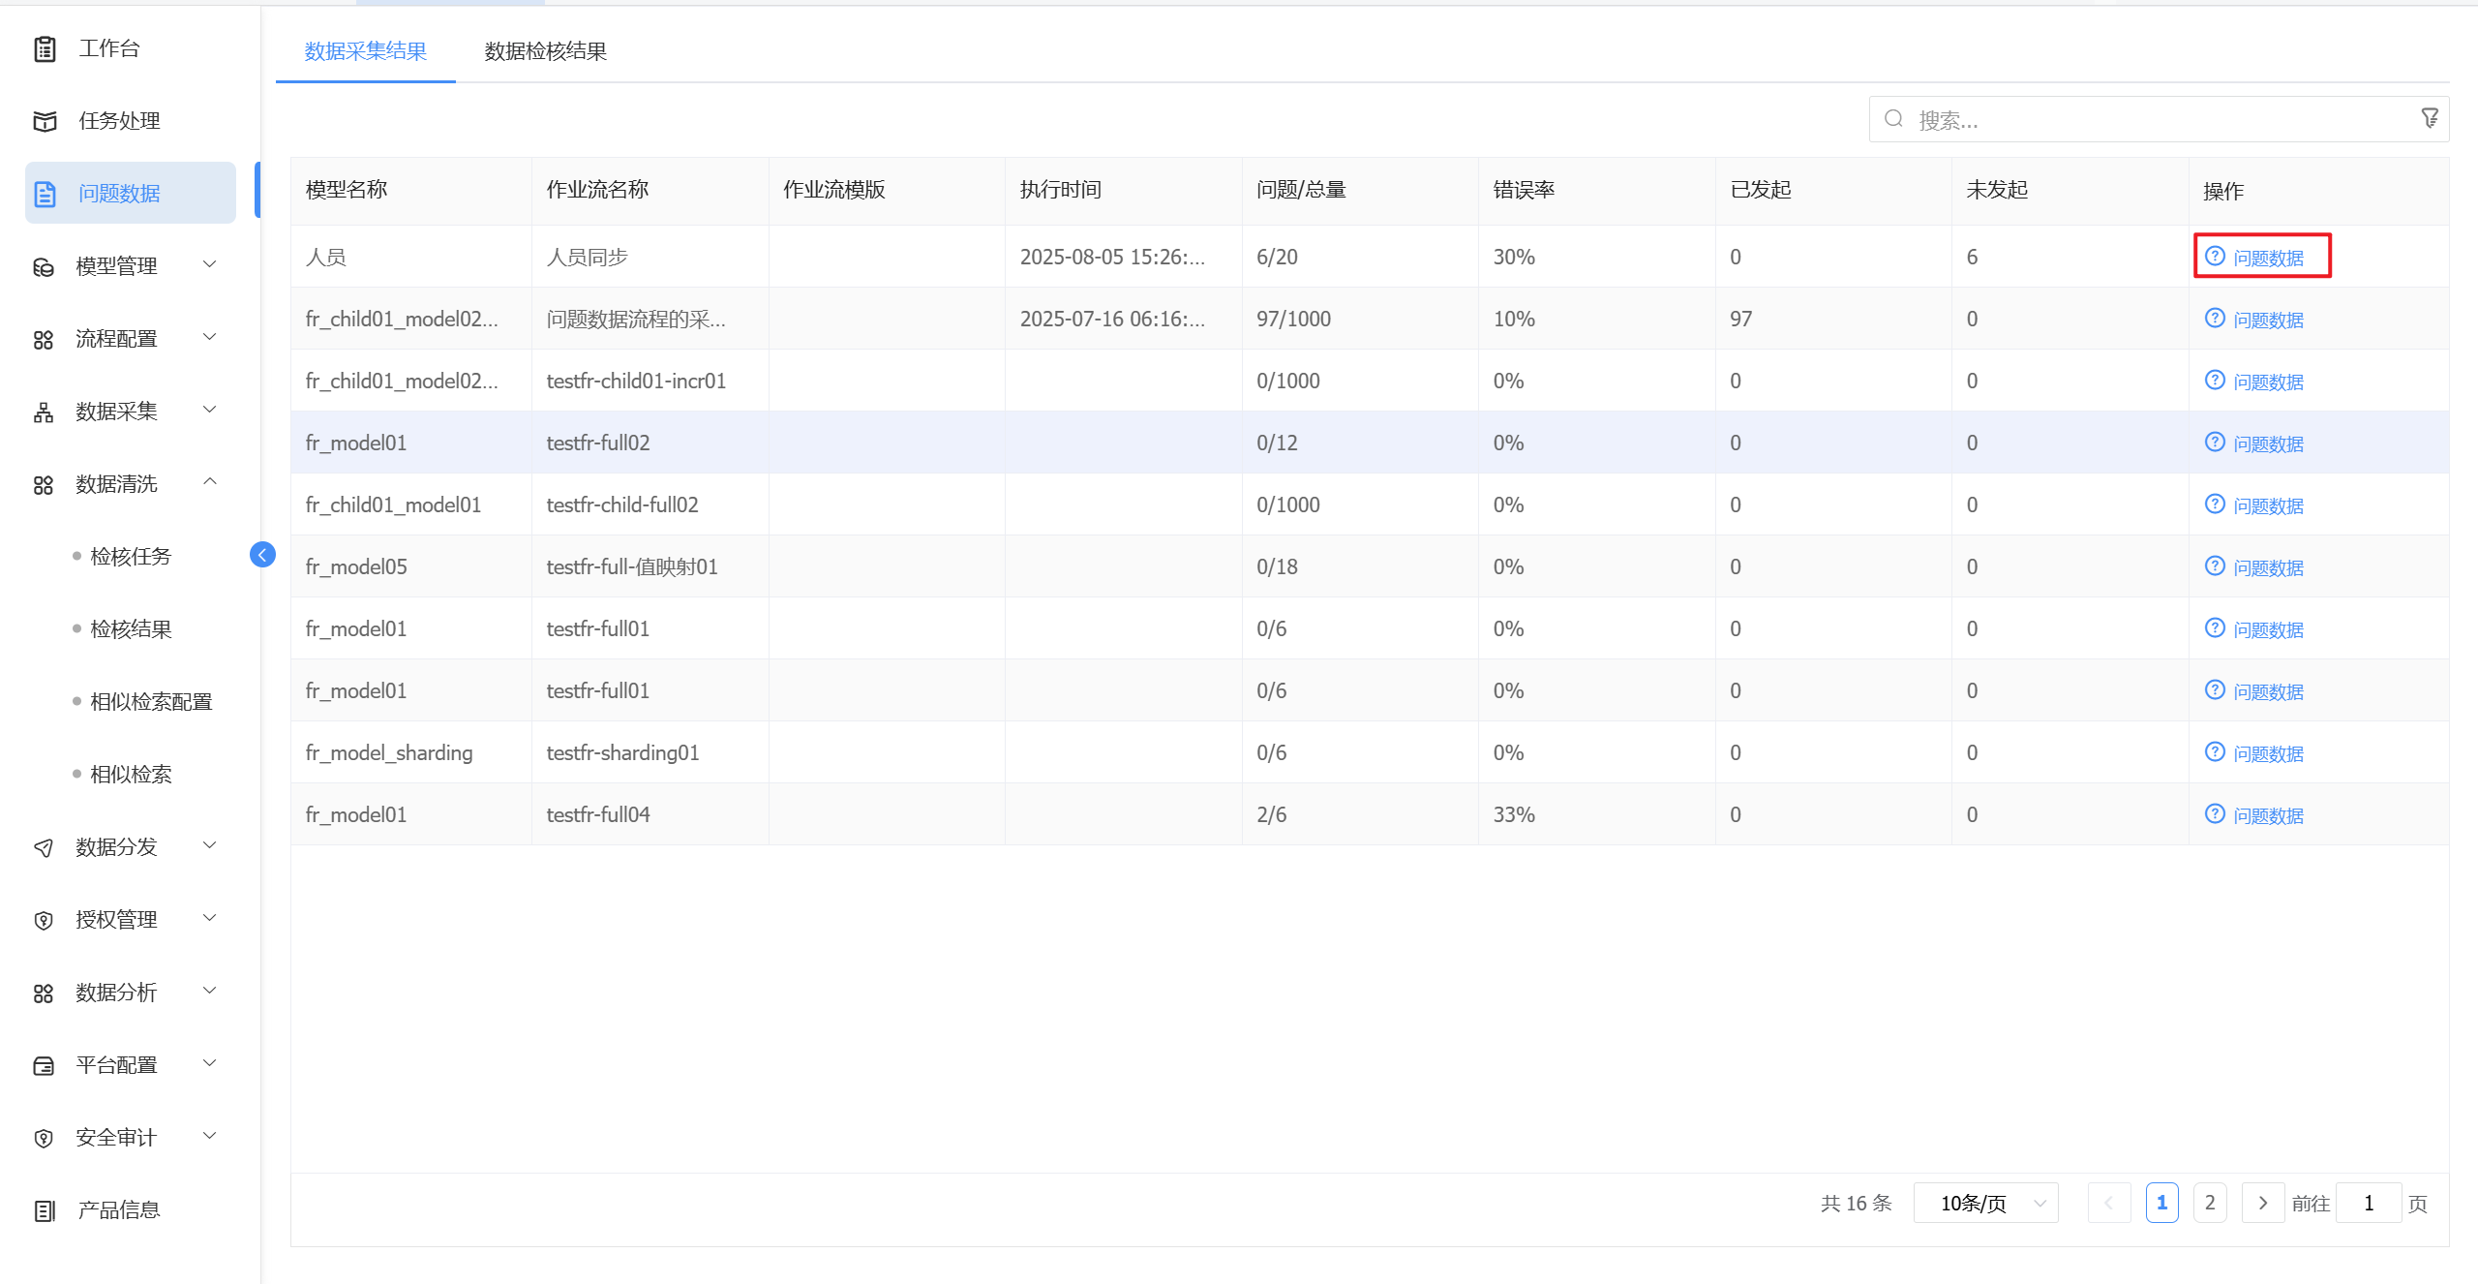Click the 产品信息 sidebar icon
This screenshot has width=2478, height=1284.
point(45,1210)
